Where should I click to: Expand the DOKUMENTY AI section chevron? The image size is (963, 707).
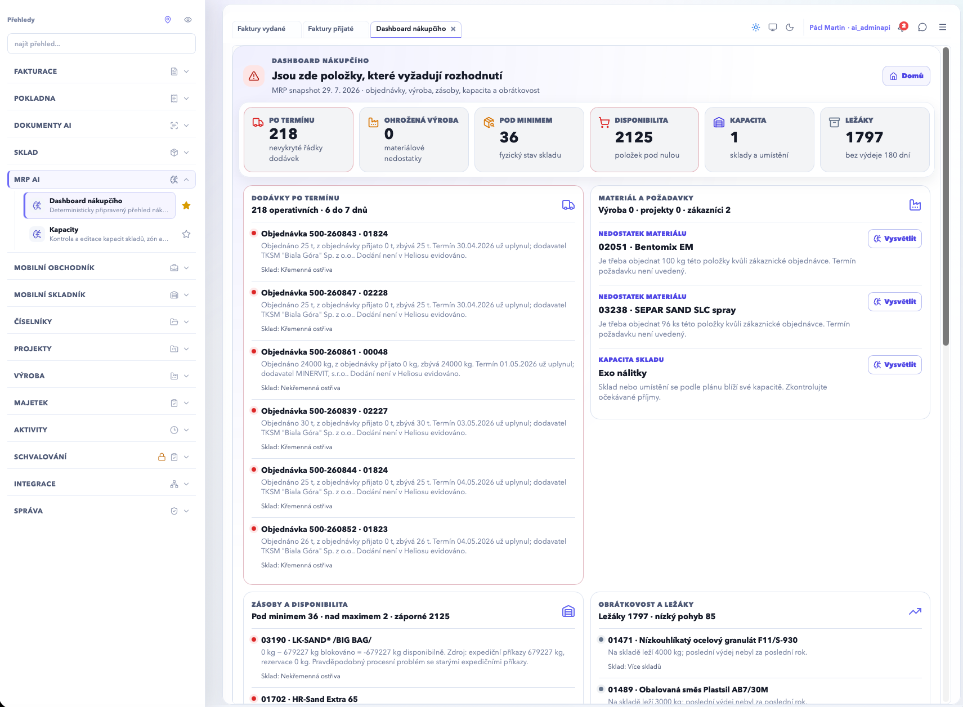point(186,126)
